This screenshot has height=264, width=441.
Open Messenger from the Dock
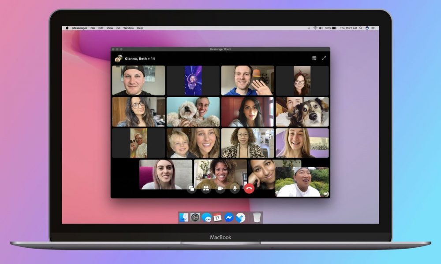(228, 217)
